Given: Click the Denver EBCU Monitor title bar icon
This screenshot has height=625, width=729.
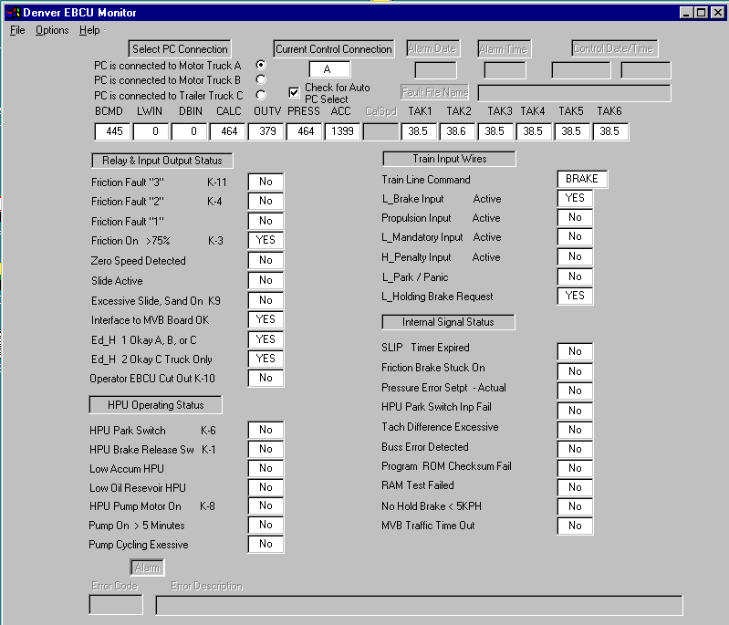Looking at the screenshot, I should coord(12,13).
